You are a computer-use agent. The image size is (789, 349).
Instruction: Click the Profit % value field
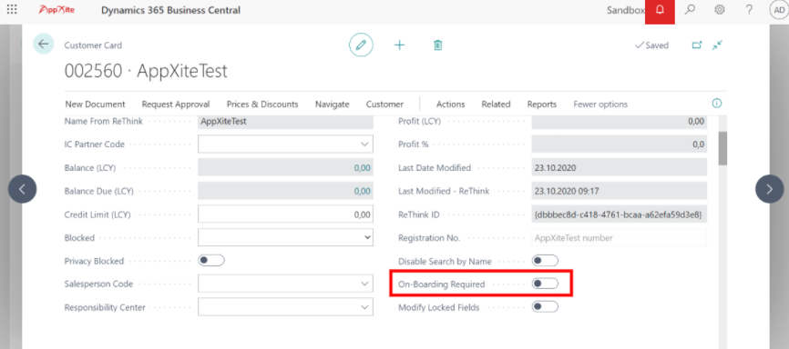620,145
